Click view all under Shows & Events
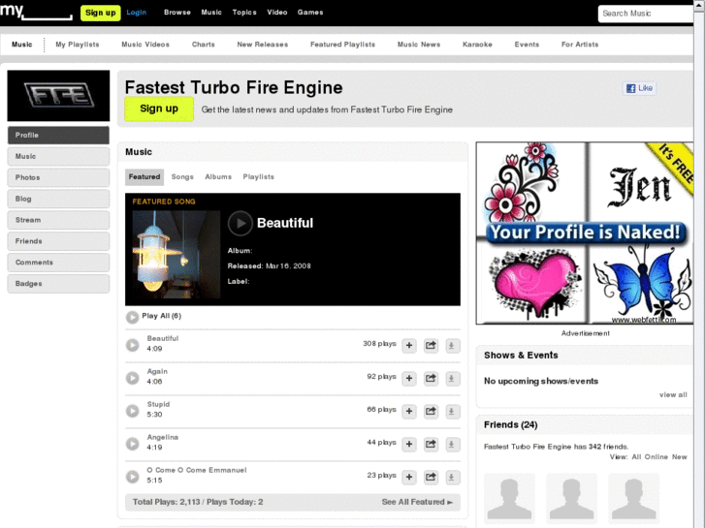 673,394
